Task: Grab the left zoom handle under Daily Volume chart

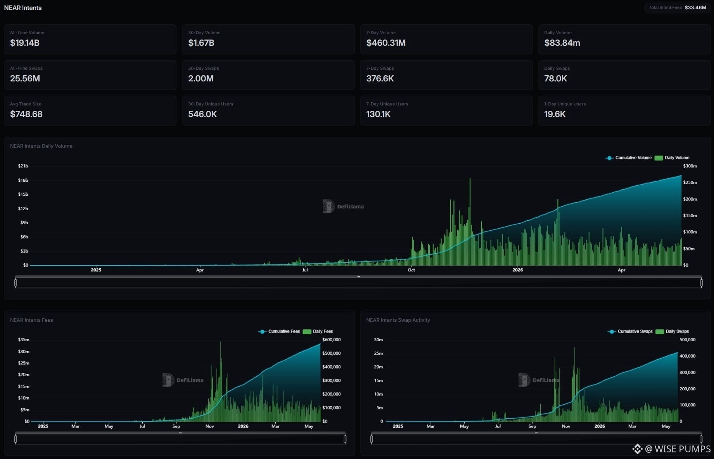Action: point(16,283)
